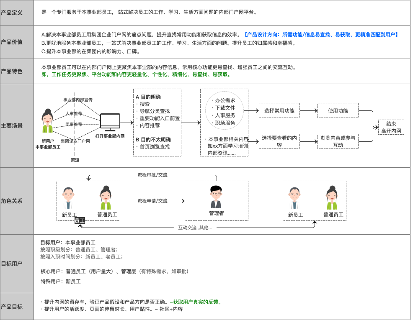Click the 按照职级划分 line
Viewport: 413px width, 320px height.
79,250
